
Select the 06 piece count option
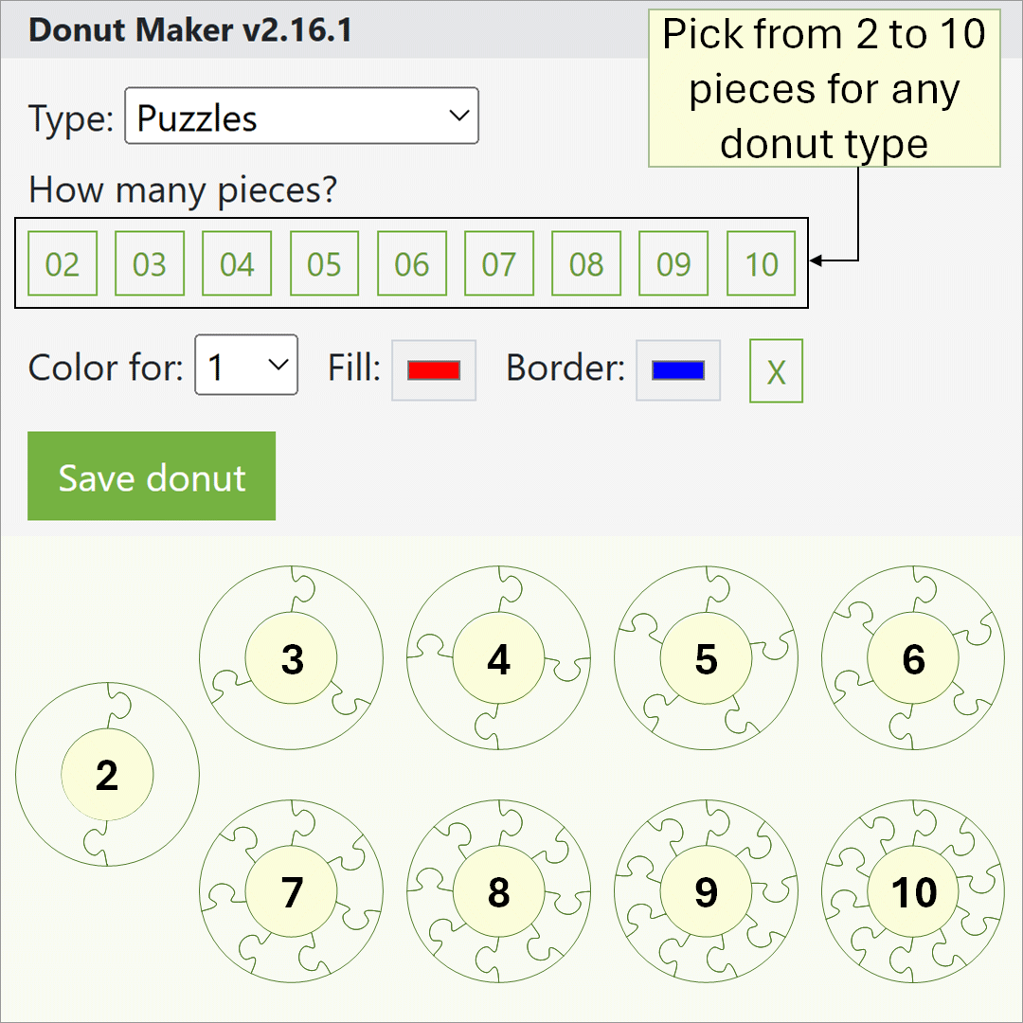(x=411, y=263)
